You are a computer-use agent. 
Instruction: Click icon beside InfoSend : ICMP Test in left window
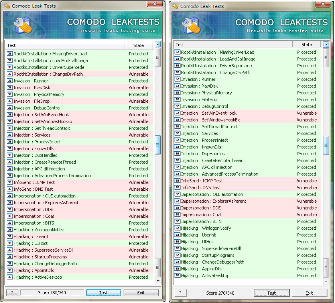click(10, 182)
